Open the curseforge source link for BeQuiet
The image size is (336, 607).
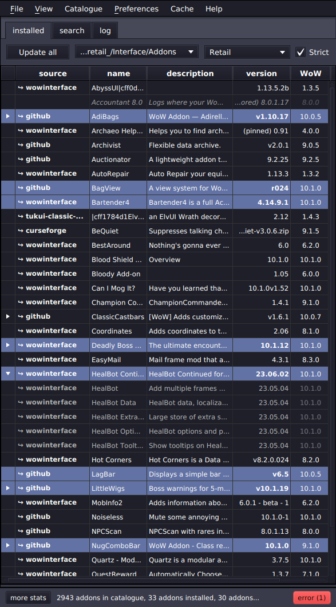tap(42, 231)
